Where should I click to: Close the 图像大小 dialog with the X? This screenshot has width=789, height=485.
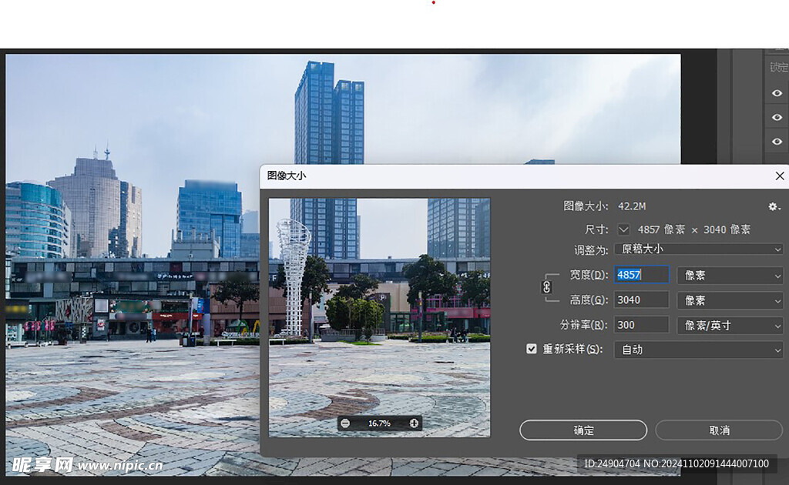779,176
